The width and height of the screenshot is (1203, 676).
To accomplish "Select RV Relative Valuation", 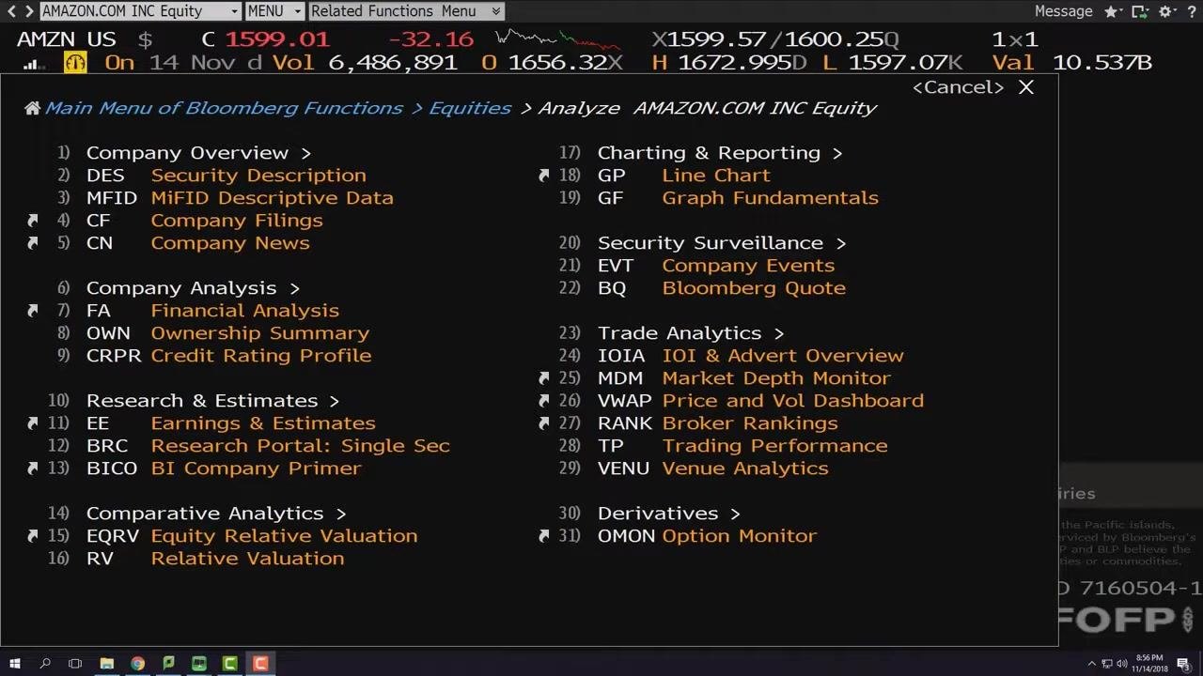I will click(x=215, y=559).
